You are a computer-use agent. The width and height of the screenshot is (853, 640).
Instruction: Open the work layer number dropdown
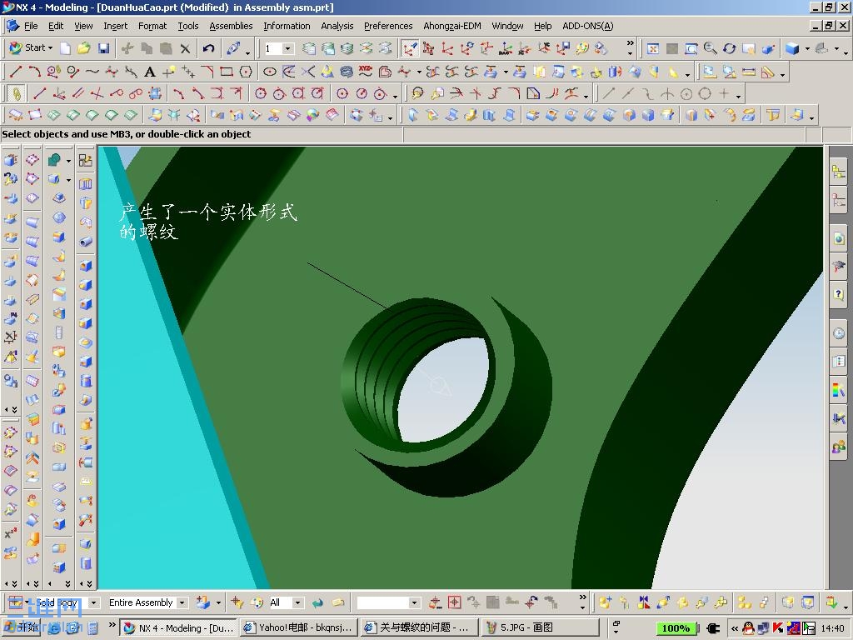287,48
